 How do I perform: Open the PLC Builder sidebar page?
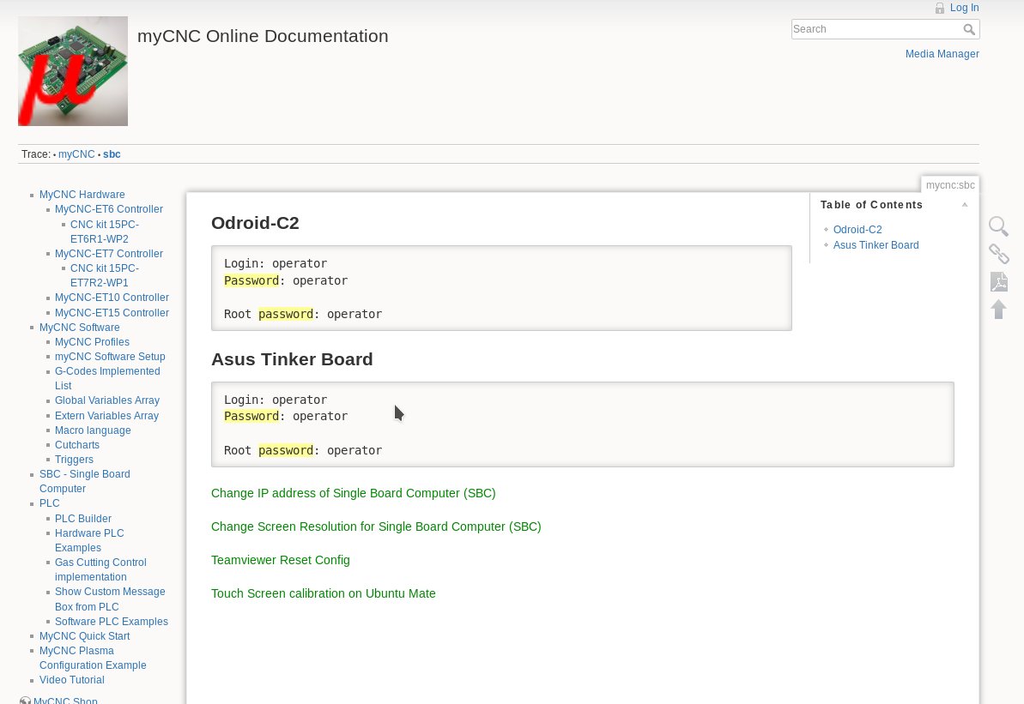pyautogui.click(x=83, y=519)
